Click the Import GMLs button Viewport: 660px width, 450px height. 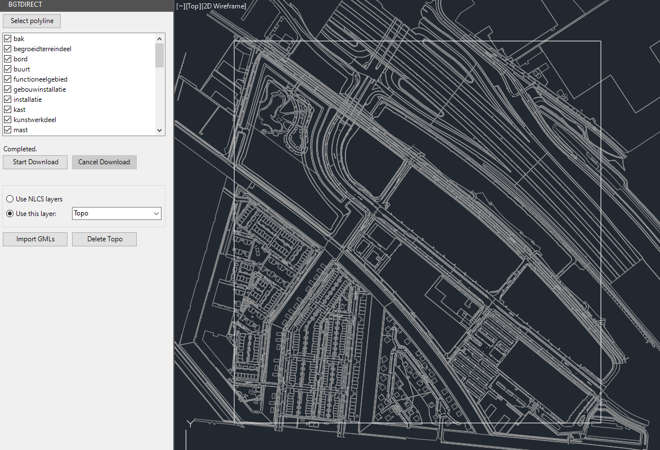click(x=35, y=239)
